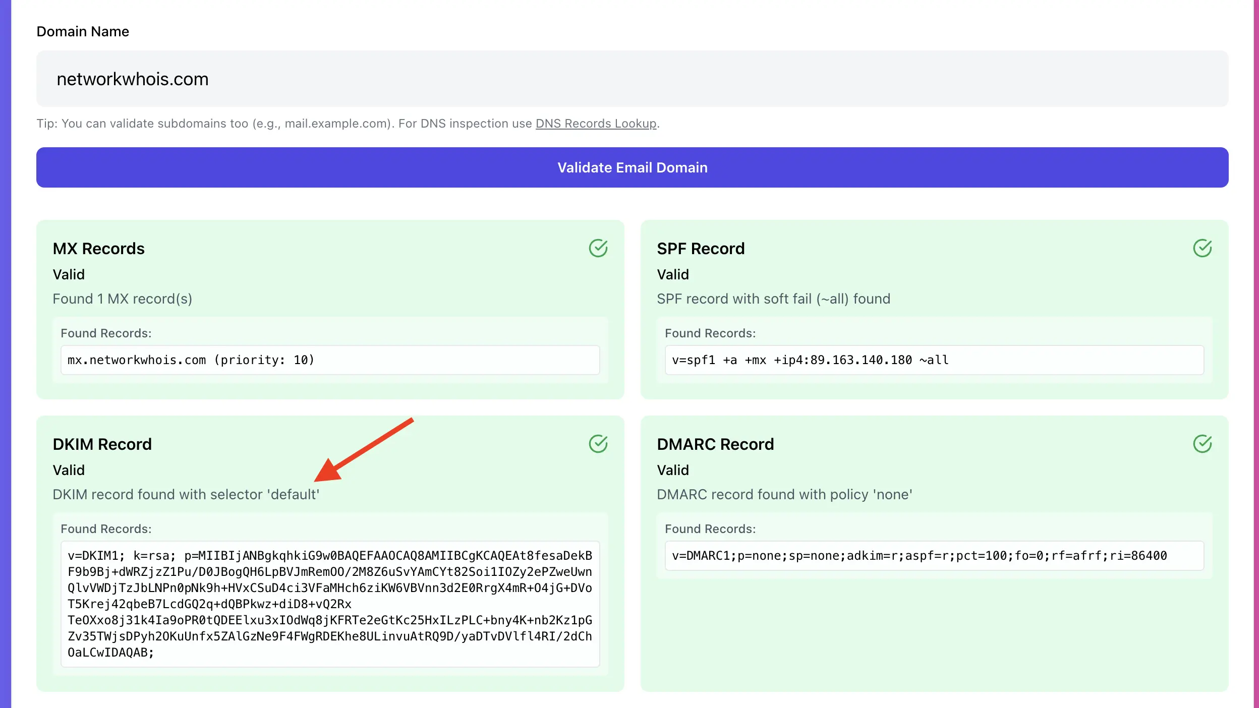This screenshot has height=708, width=1259.
Task: Click the DMARC Record heading
Action: point(715,444)
